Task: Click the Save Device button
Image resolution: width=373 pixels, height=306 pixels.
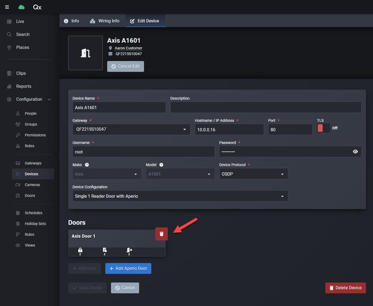Action: tap(87, 288)
